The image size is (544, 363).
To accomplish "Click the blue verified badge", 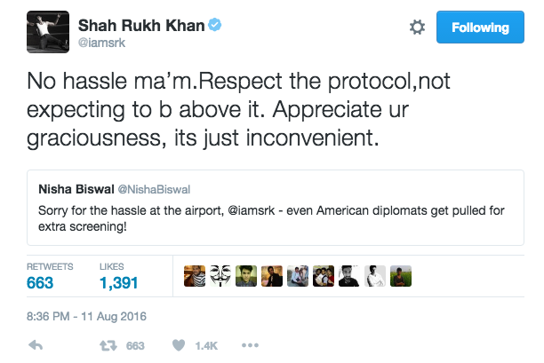I will [215, 24].
